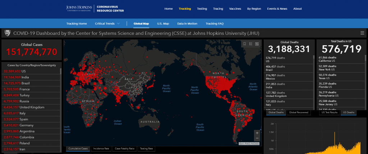Open the basemap gallery grid icon
This screenshot has width=368, height=154.
coord(257,44)
